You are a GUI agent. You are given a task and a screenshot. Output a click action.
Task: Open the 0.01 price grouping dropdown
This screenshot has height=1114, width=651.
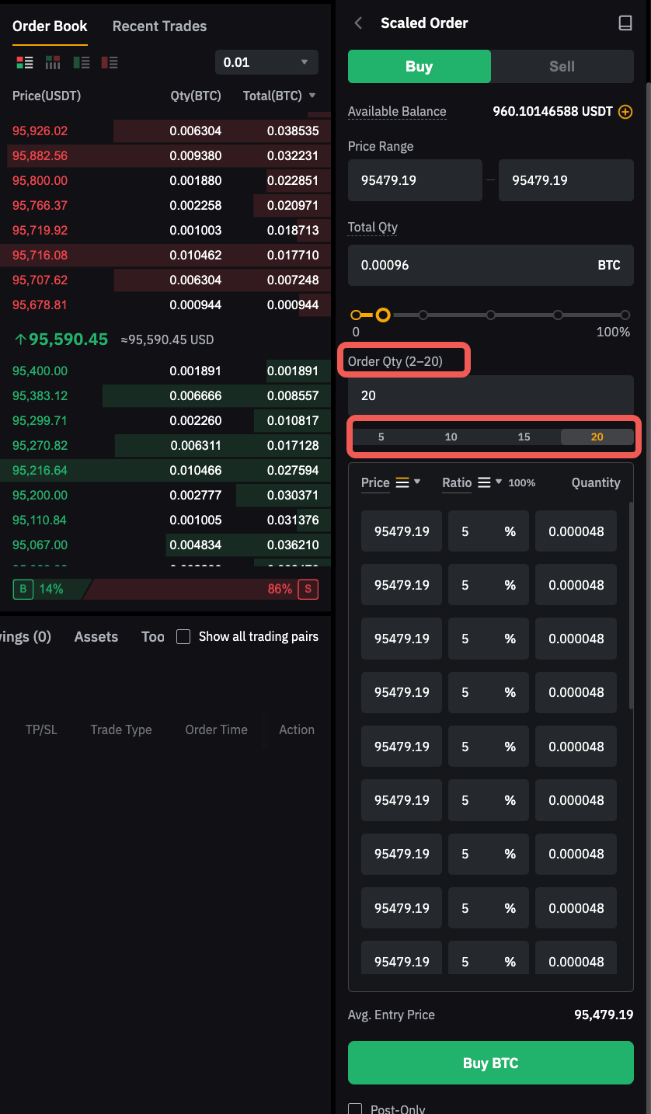[x=266, y=62]
